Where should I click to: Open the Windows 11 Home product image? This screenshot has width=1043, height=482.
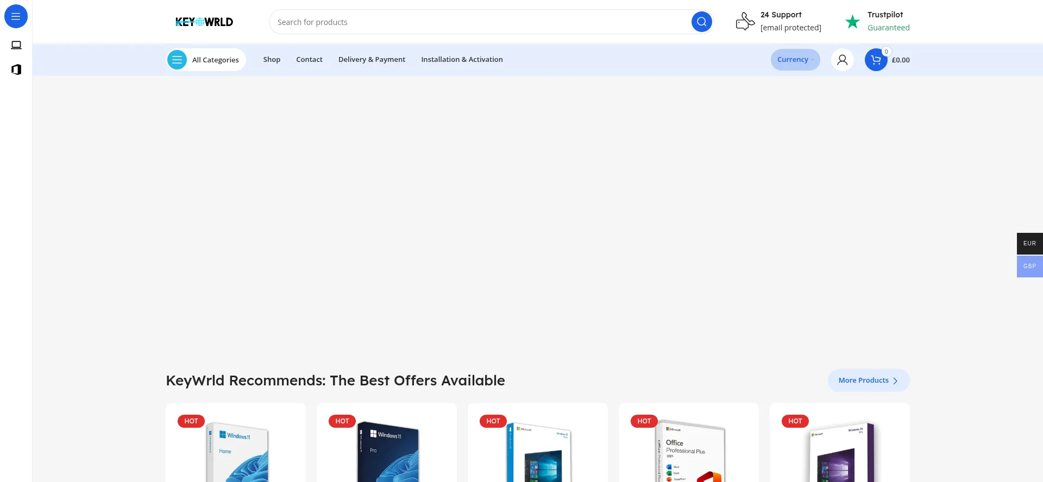(x=236, y=452)
